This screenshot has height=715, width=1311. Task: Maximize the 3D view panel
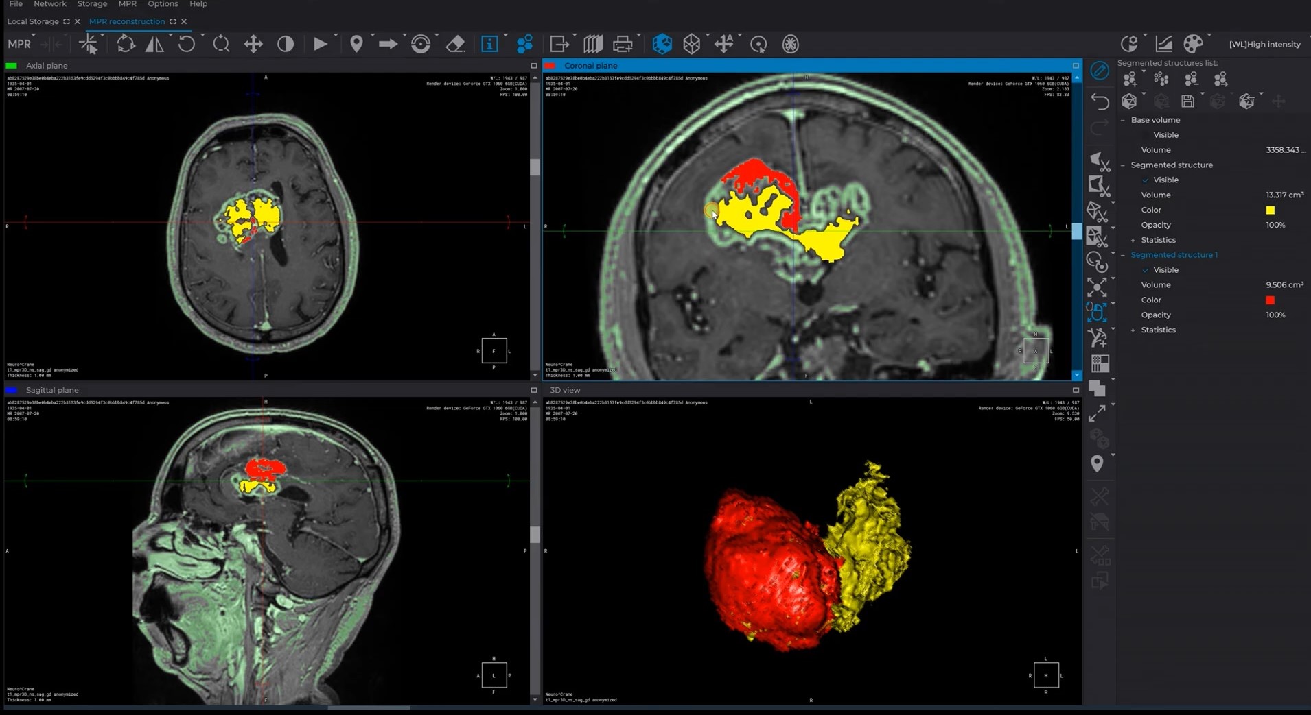pos(1076,390)
